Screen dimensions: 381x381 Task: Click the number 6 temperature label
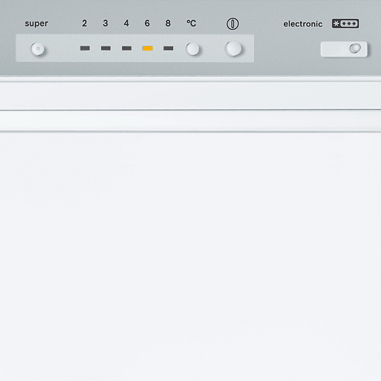pyautogui.click(x=147, y=23)
